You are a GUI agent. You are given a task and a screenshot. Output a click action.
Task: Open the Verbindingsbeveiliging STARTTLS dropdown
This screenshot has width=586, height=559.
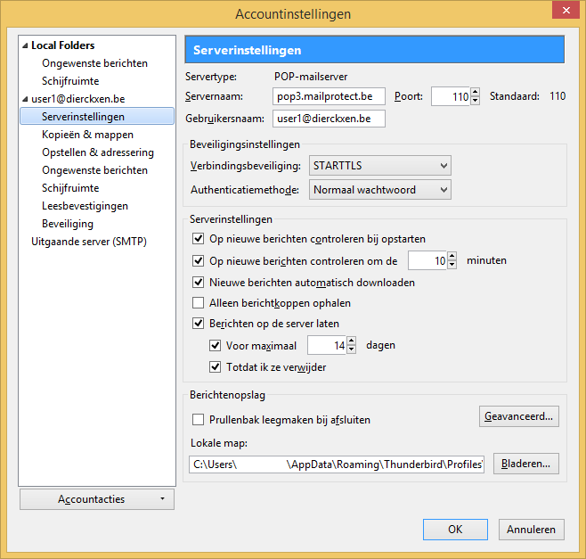[380, 165]
